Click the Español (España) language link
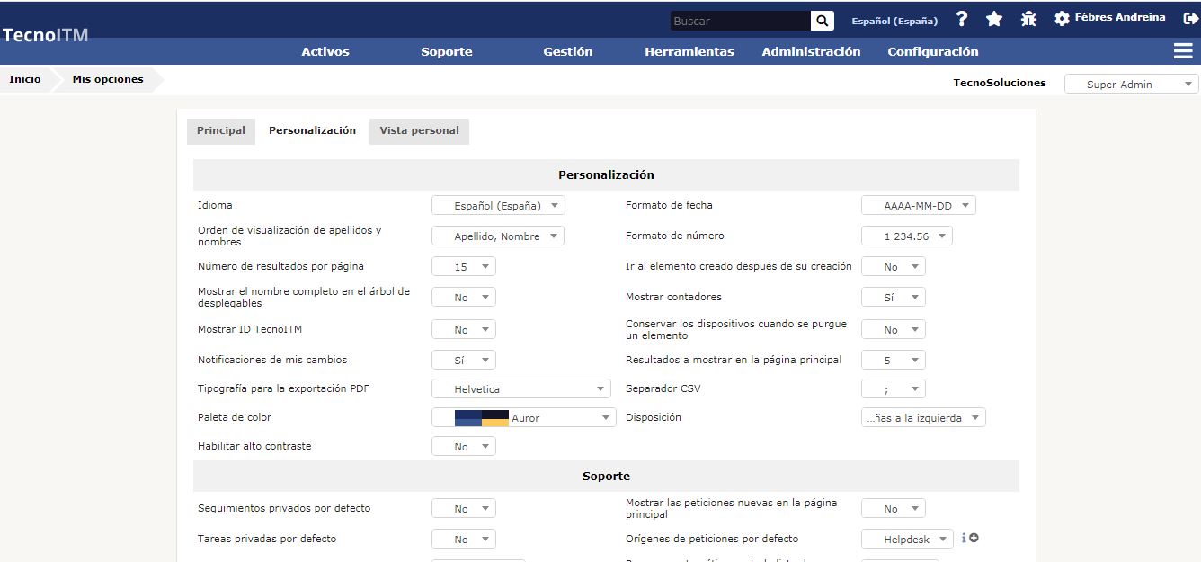Image resolution: width=1201 pixels, height=562 pixels. (x=894, y=21)
